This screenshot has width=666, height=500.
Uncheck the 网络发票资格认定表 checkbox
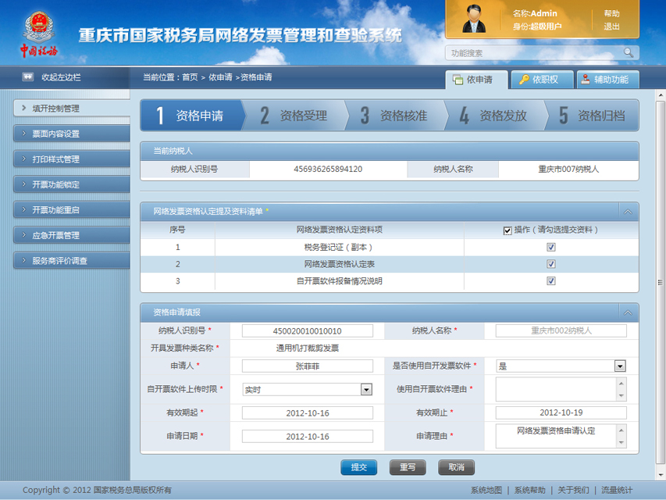[551, 264]
